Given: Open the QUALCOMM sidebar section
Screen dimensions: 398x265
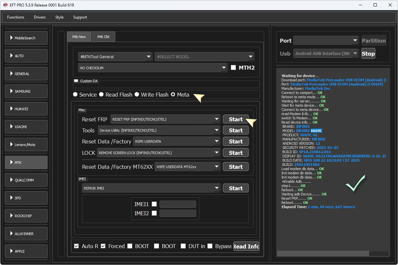Looking at the screenshot, I should 26,180.
